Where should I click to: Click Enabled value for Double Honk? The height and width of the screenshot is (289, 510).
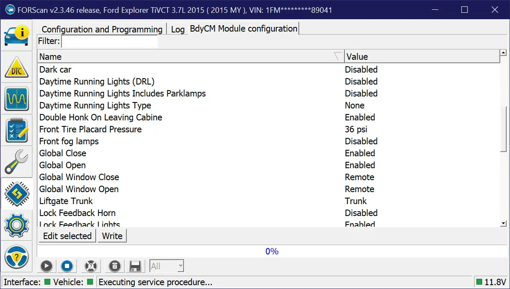point(360,117)
